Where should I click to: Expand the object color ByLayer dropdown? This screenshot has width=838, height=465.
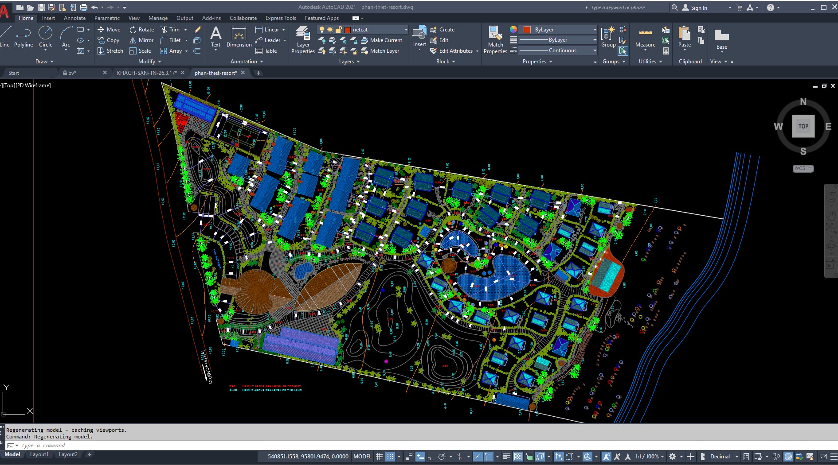pyautogui.click(x=595, y=29)
